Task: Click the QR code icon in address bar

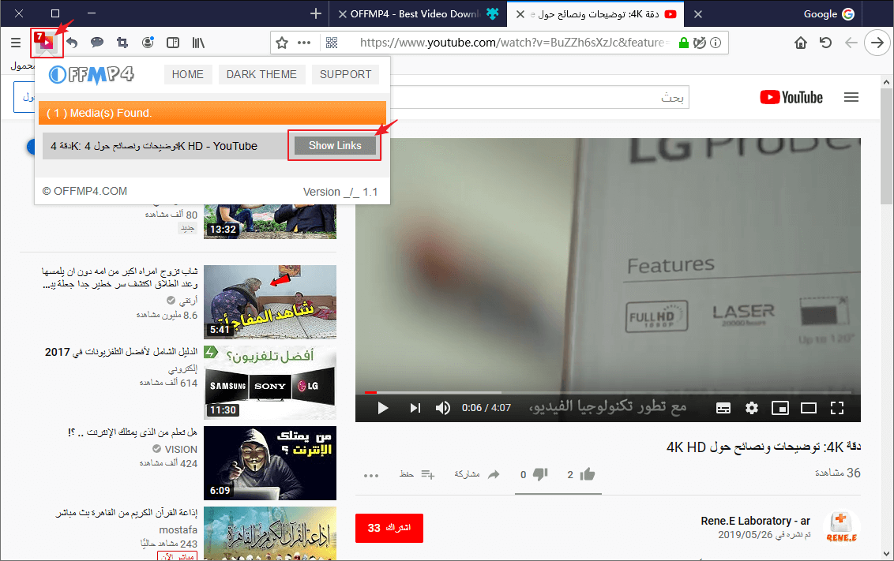Action: click(331, 43)
